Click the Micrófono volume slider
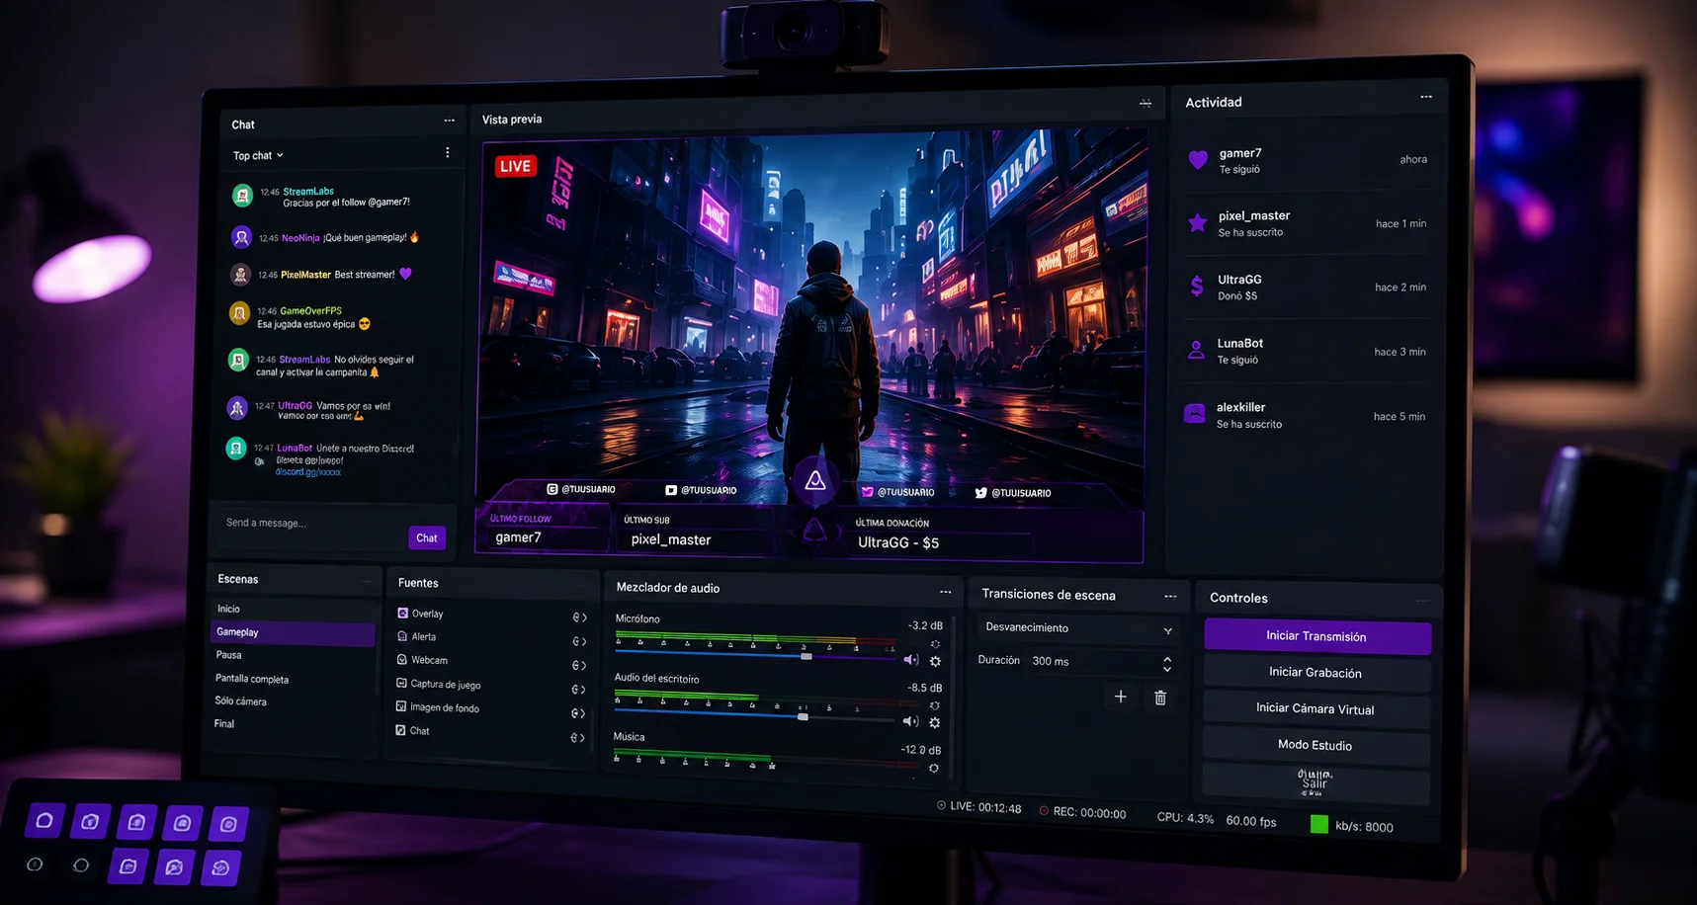Screen dimensions: 1697x905 [x=754, y=655]
